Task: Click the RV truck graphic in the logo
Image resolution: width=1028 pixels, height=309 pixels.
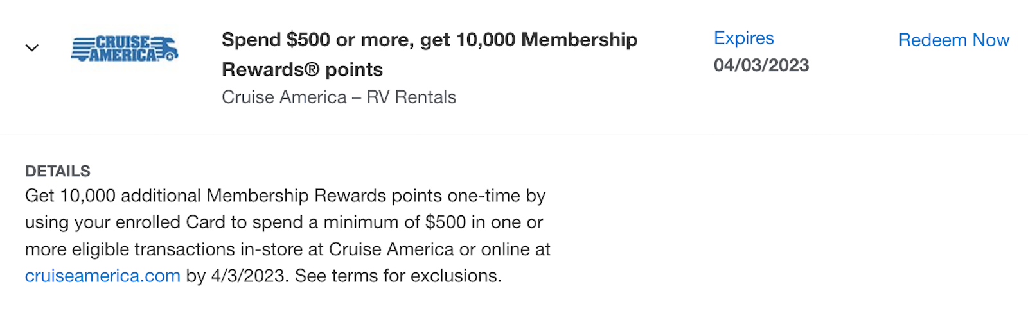Action: (x=166, y=49)
